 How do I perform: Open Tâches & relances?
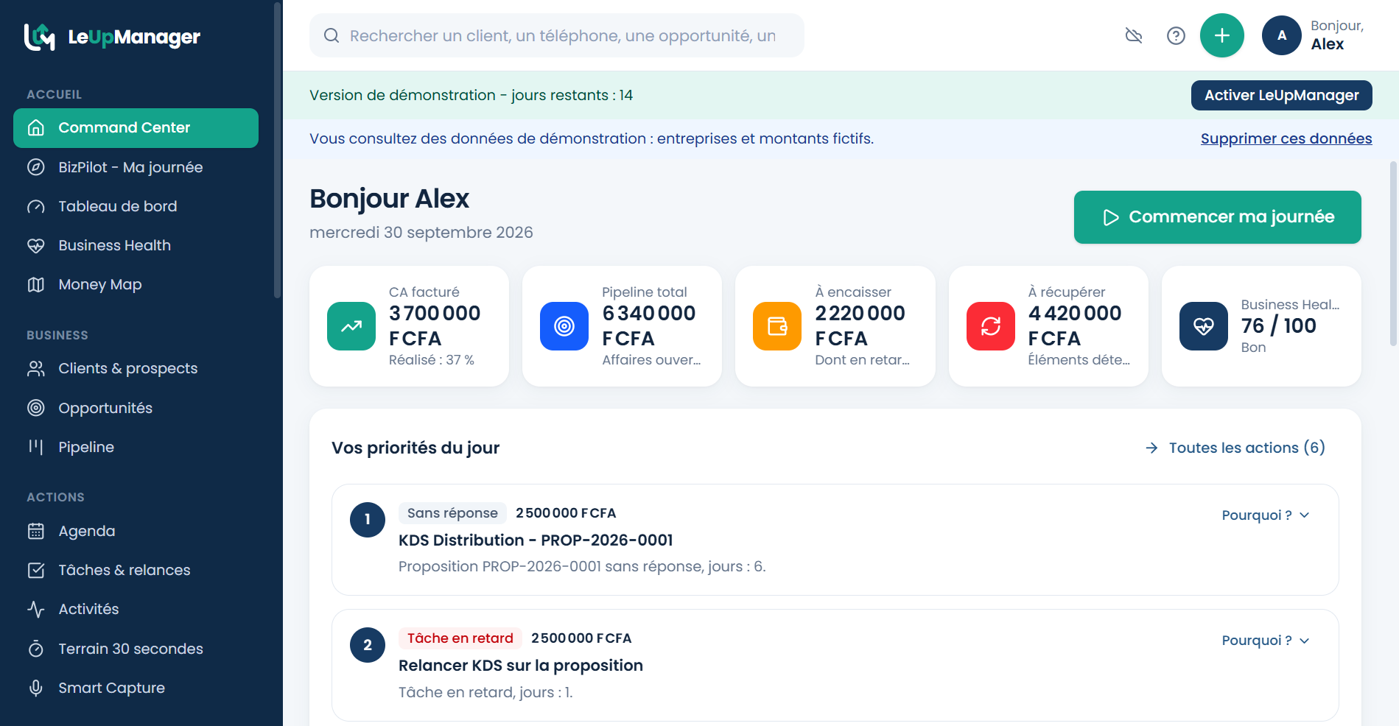(x=136, y=570)
